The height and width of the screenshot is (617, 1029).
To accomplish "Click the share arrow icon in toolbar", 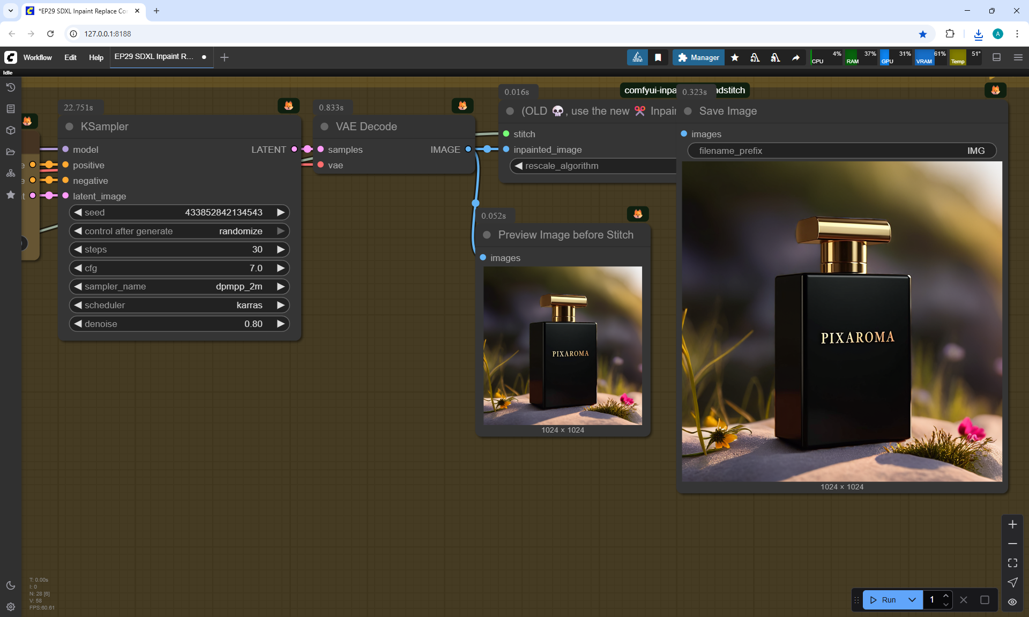I will click(x=796, y=57).
